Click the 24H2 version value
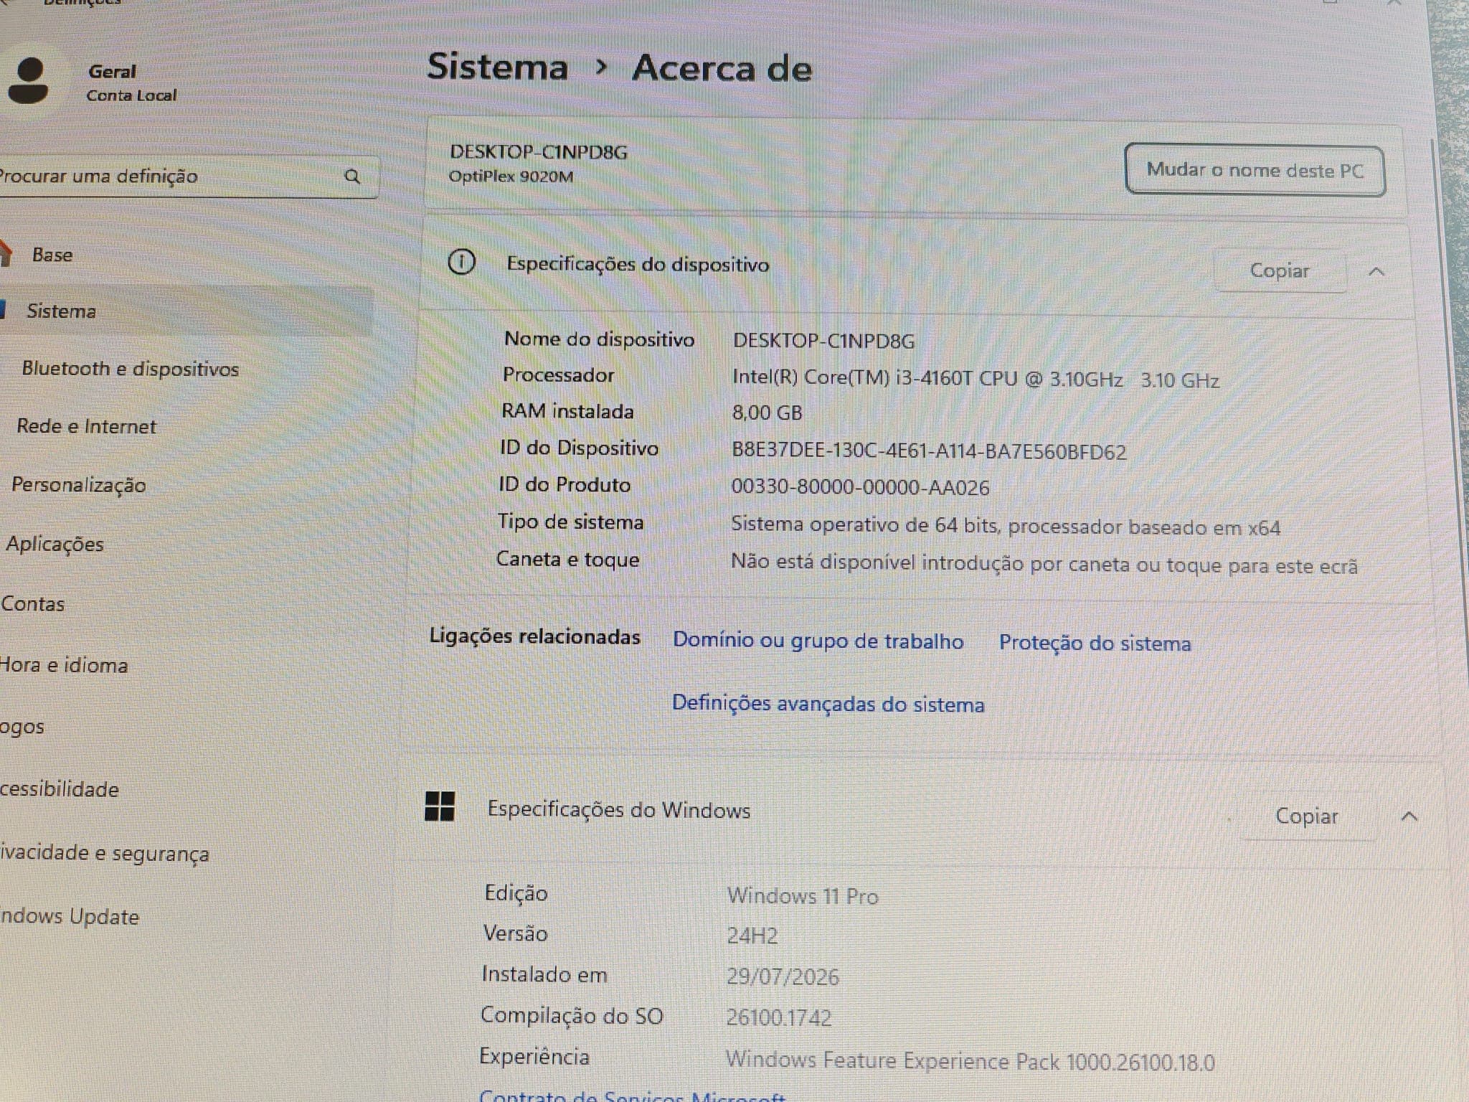The image size is (1469, 1102). tap(752, 936)
